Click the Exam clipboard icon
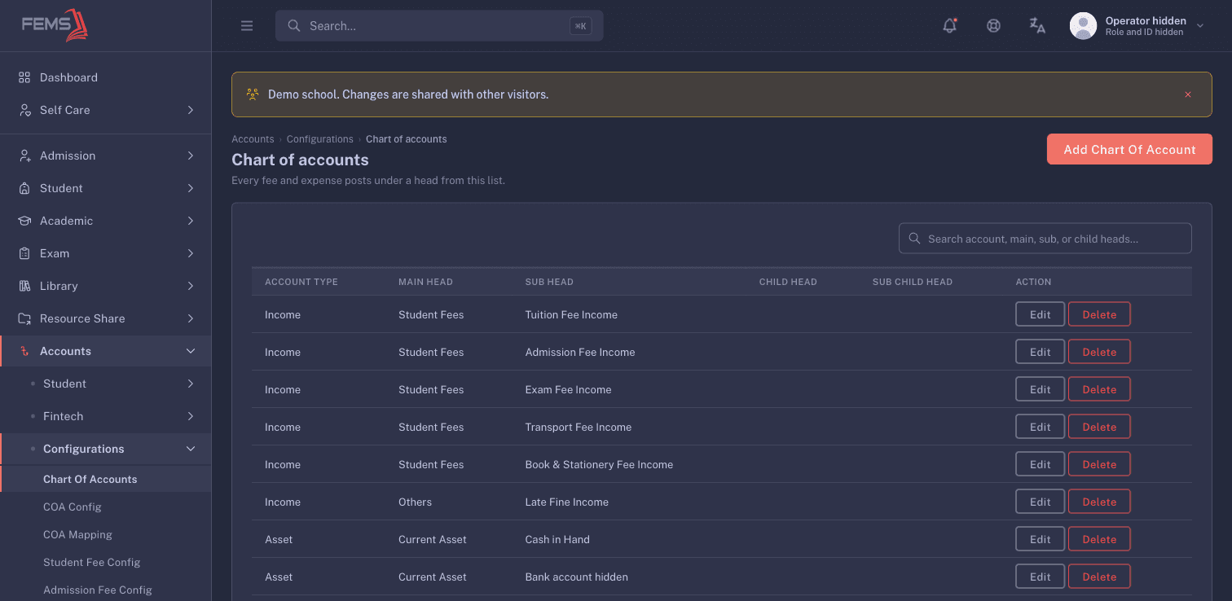The image size is (1232, 601). 24,253
